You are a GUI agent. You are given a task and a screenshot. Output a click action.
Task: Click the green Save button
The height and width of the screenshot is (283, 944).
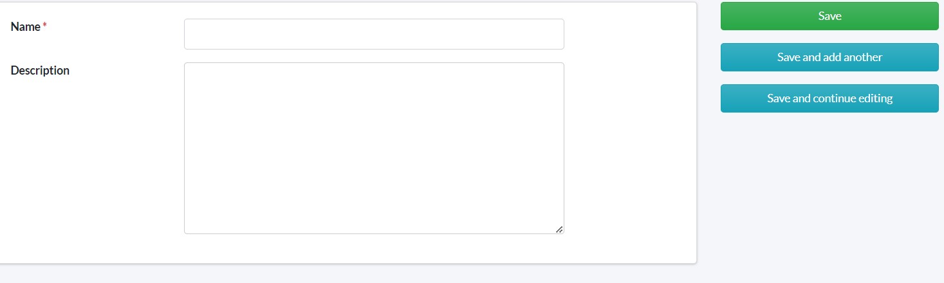[829, 16]
